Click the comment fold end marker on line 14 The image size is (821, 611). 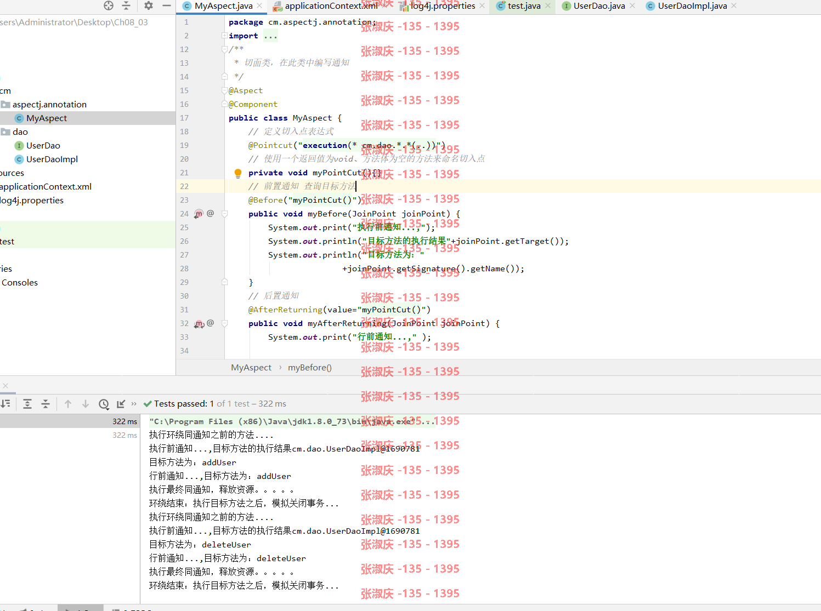(224, 77)
